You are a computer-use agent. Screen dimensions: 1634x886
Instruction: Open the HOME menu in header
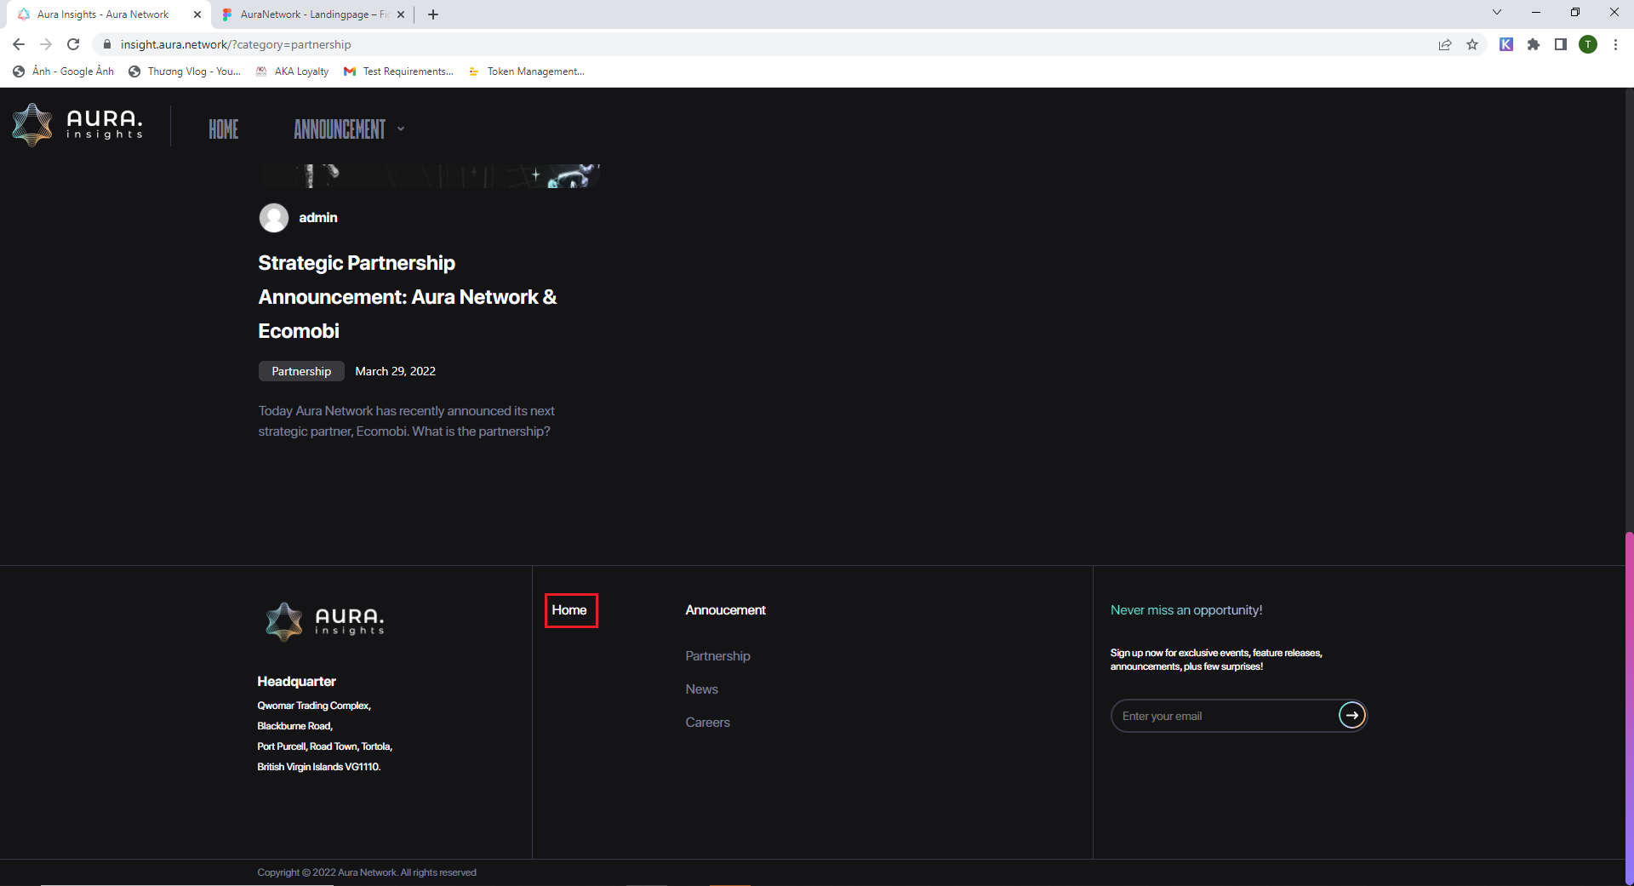(x=224, y=129)
